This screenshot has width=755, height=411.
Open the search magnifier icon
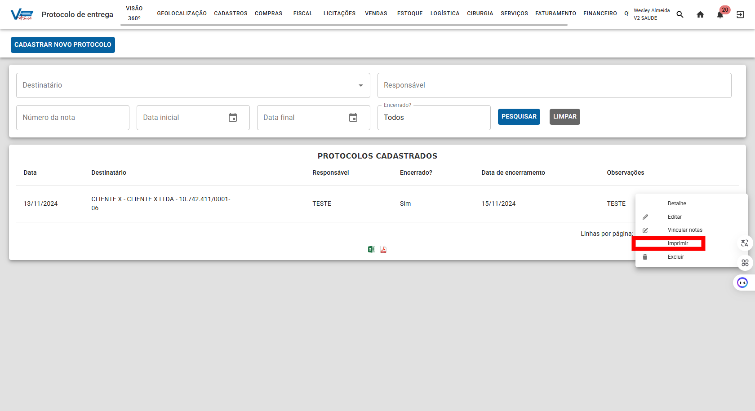pyautogui.click(x=680, y=14)
